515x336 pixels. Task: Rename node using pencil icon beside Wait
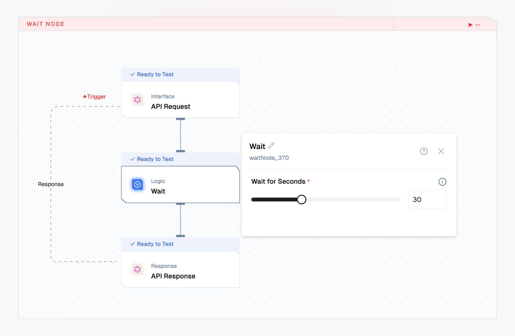pos(271,145)
